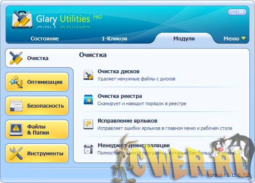
Task: Minimize the Glary Utilities window
Action: point(233,12)
